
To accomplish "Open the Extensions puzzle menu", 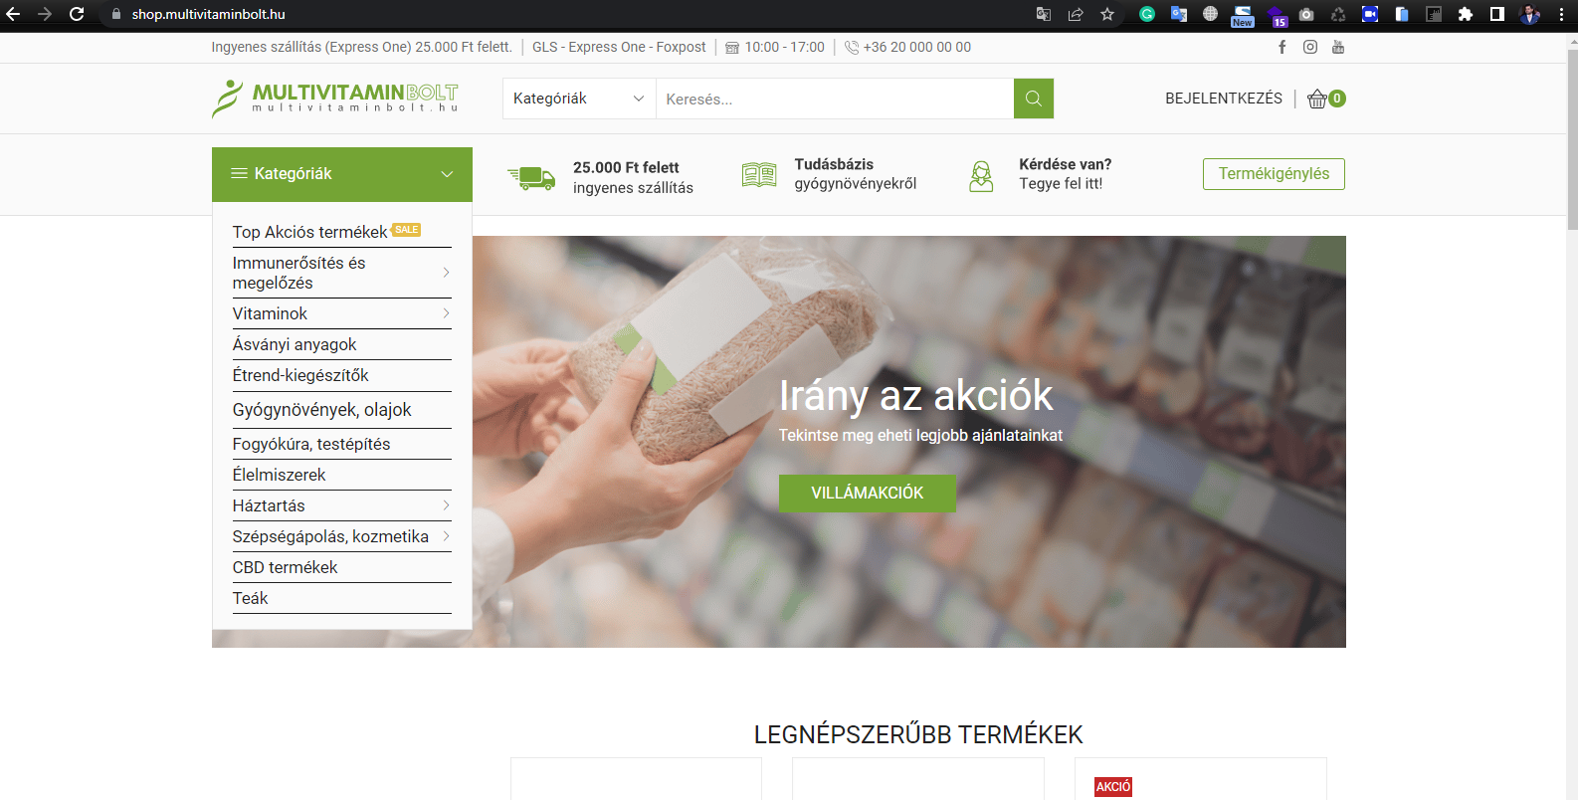I will (x=1466, y=14).
